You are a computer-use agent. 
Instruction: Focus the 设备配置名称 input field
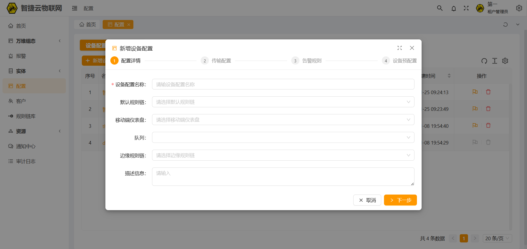point(283,84)
